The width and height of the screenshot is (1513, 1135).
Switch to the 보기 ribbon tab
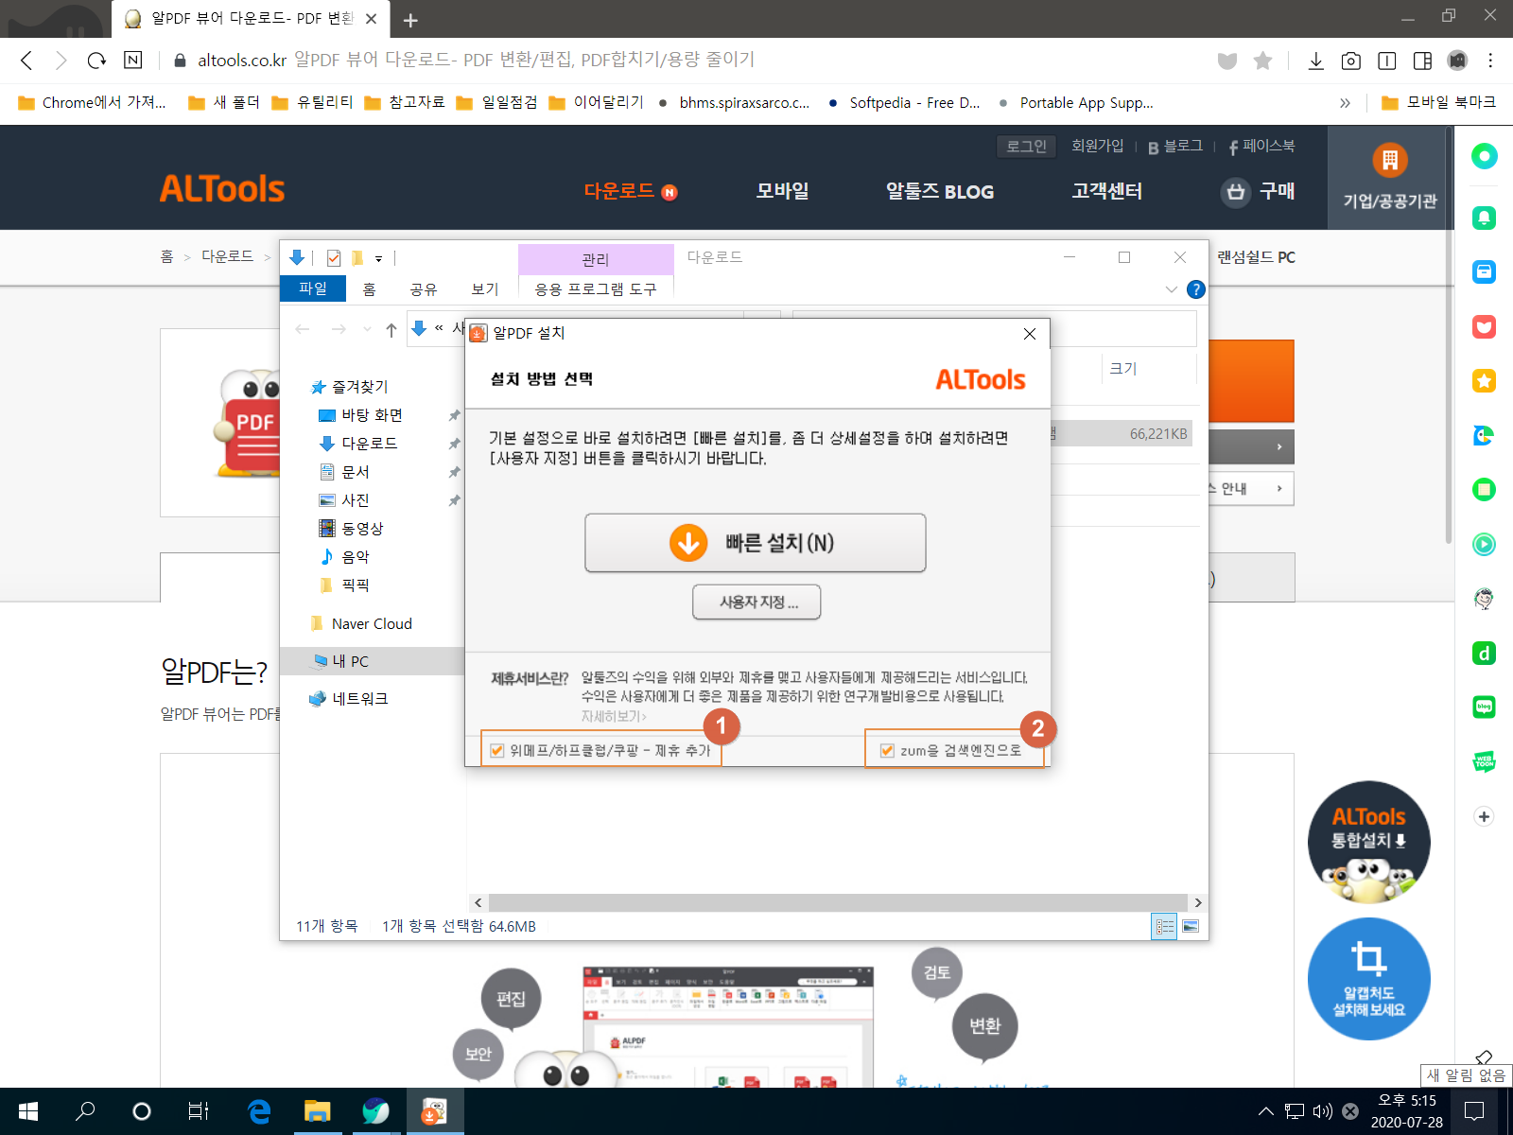485,288
